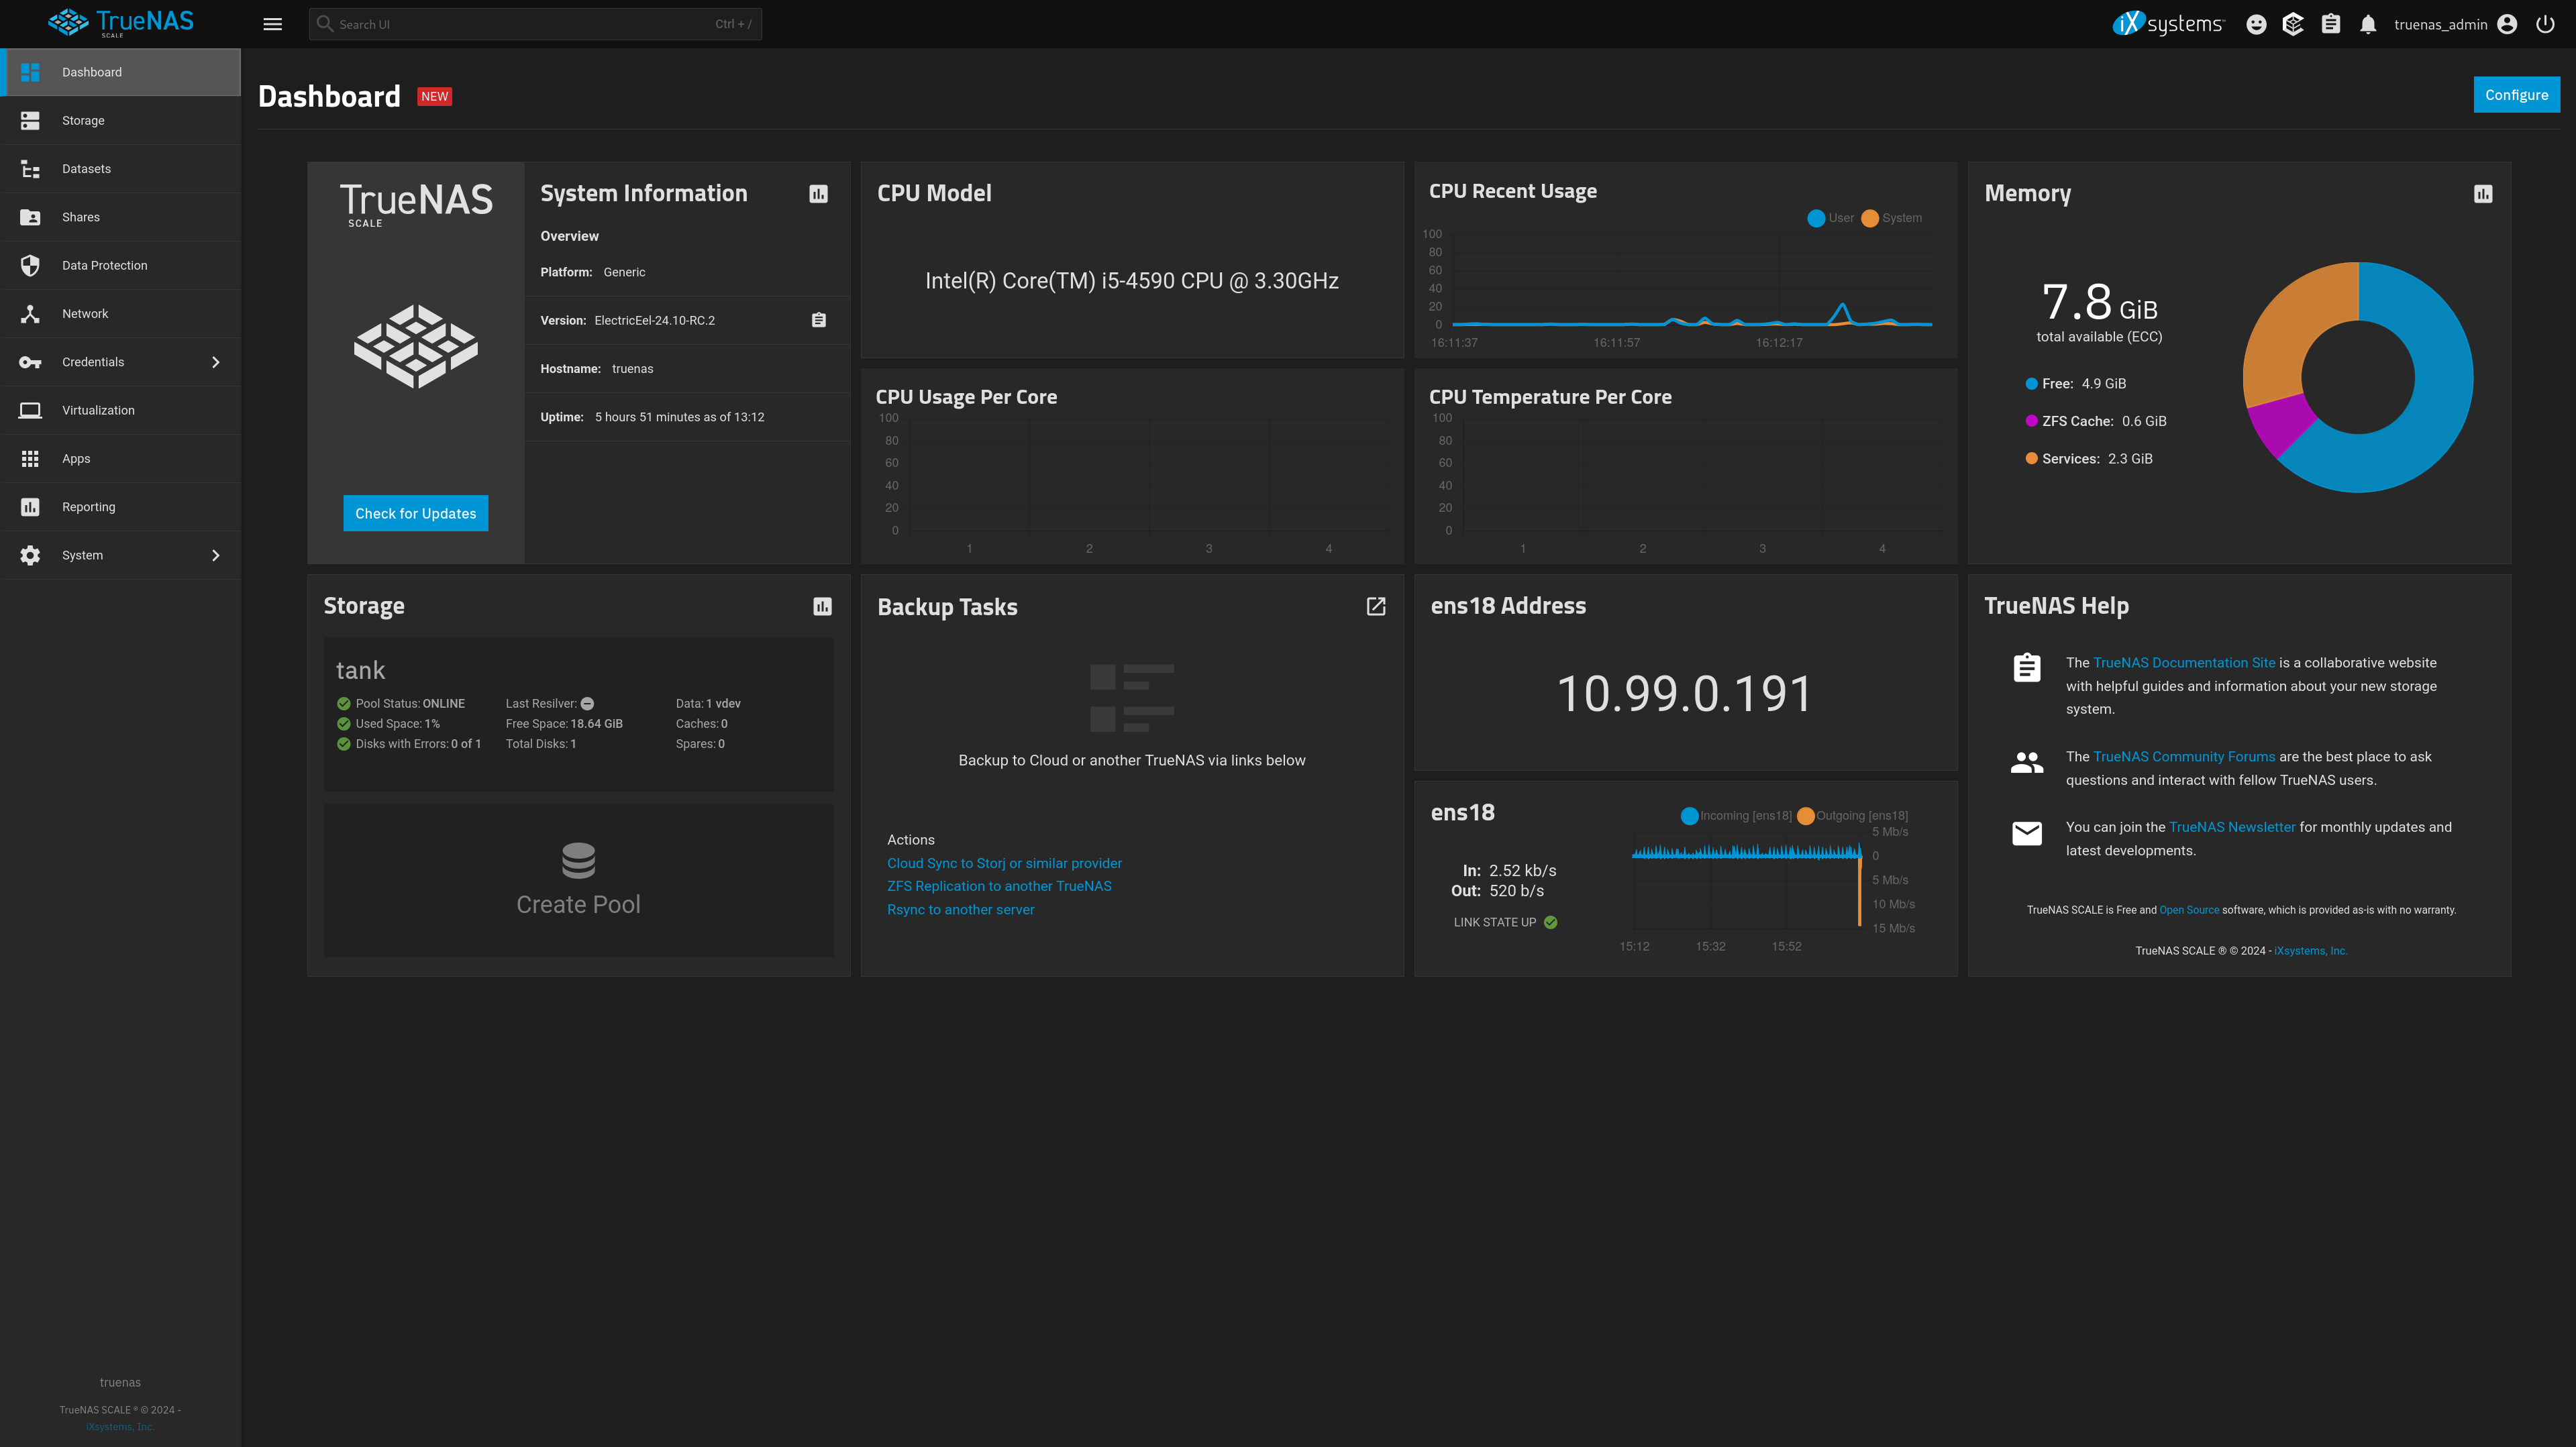Open Reporting menu item
Viewport: 2576px width, 1447px height.
(120, 507)
